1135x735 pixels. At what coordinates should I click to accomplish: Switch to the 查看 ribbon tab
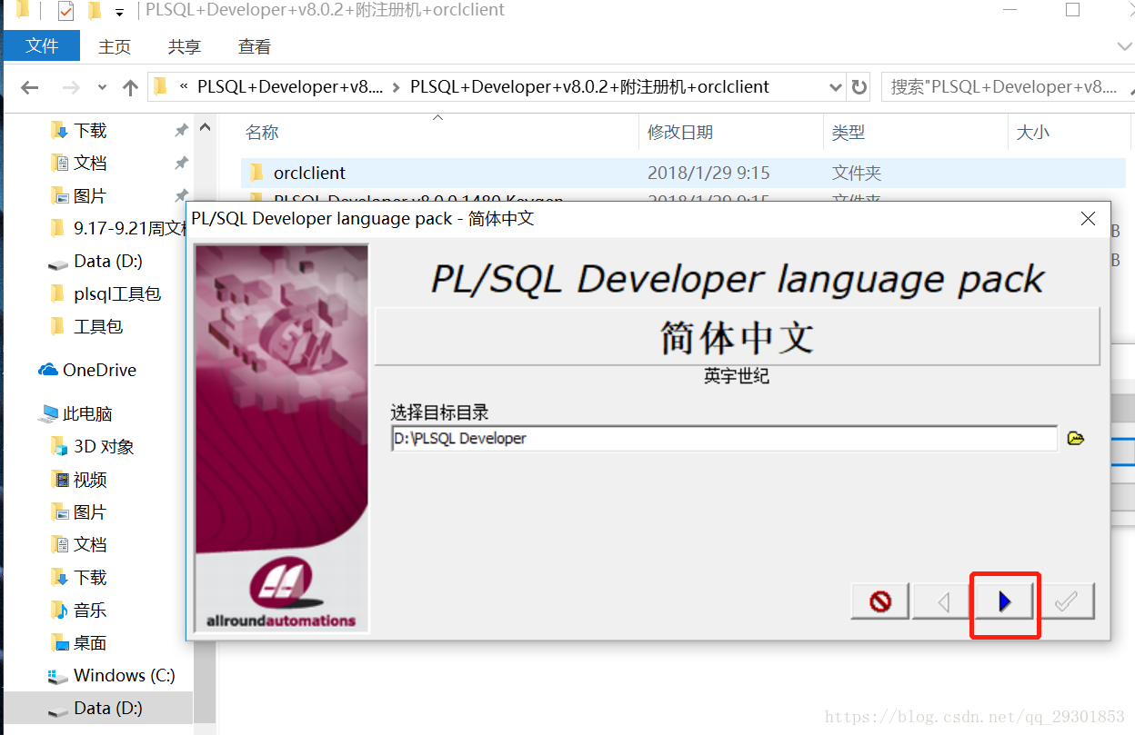point(255,46)
